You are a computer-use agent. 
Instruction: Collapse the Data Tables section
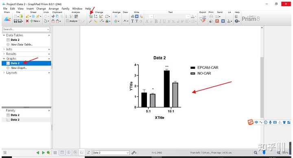4,35
